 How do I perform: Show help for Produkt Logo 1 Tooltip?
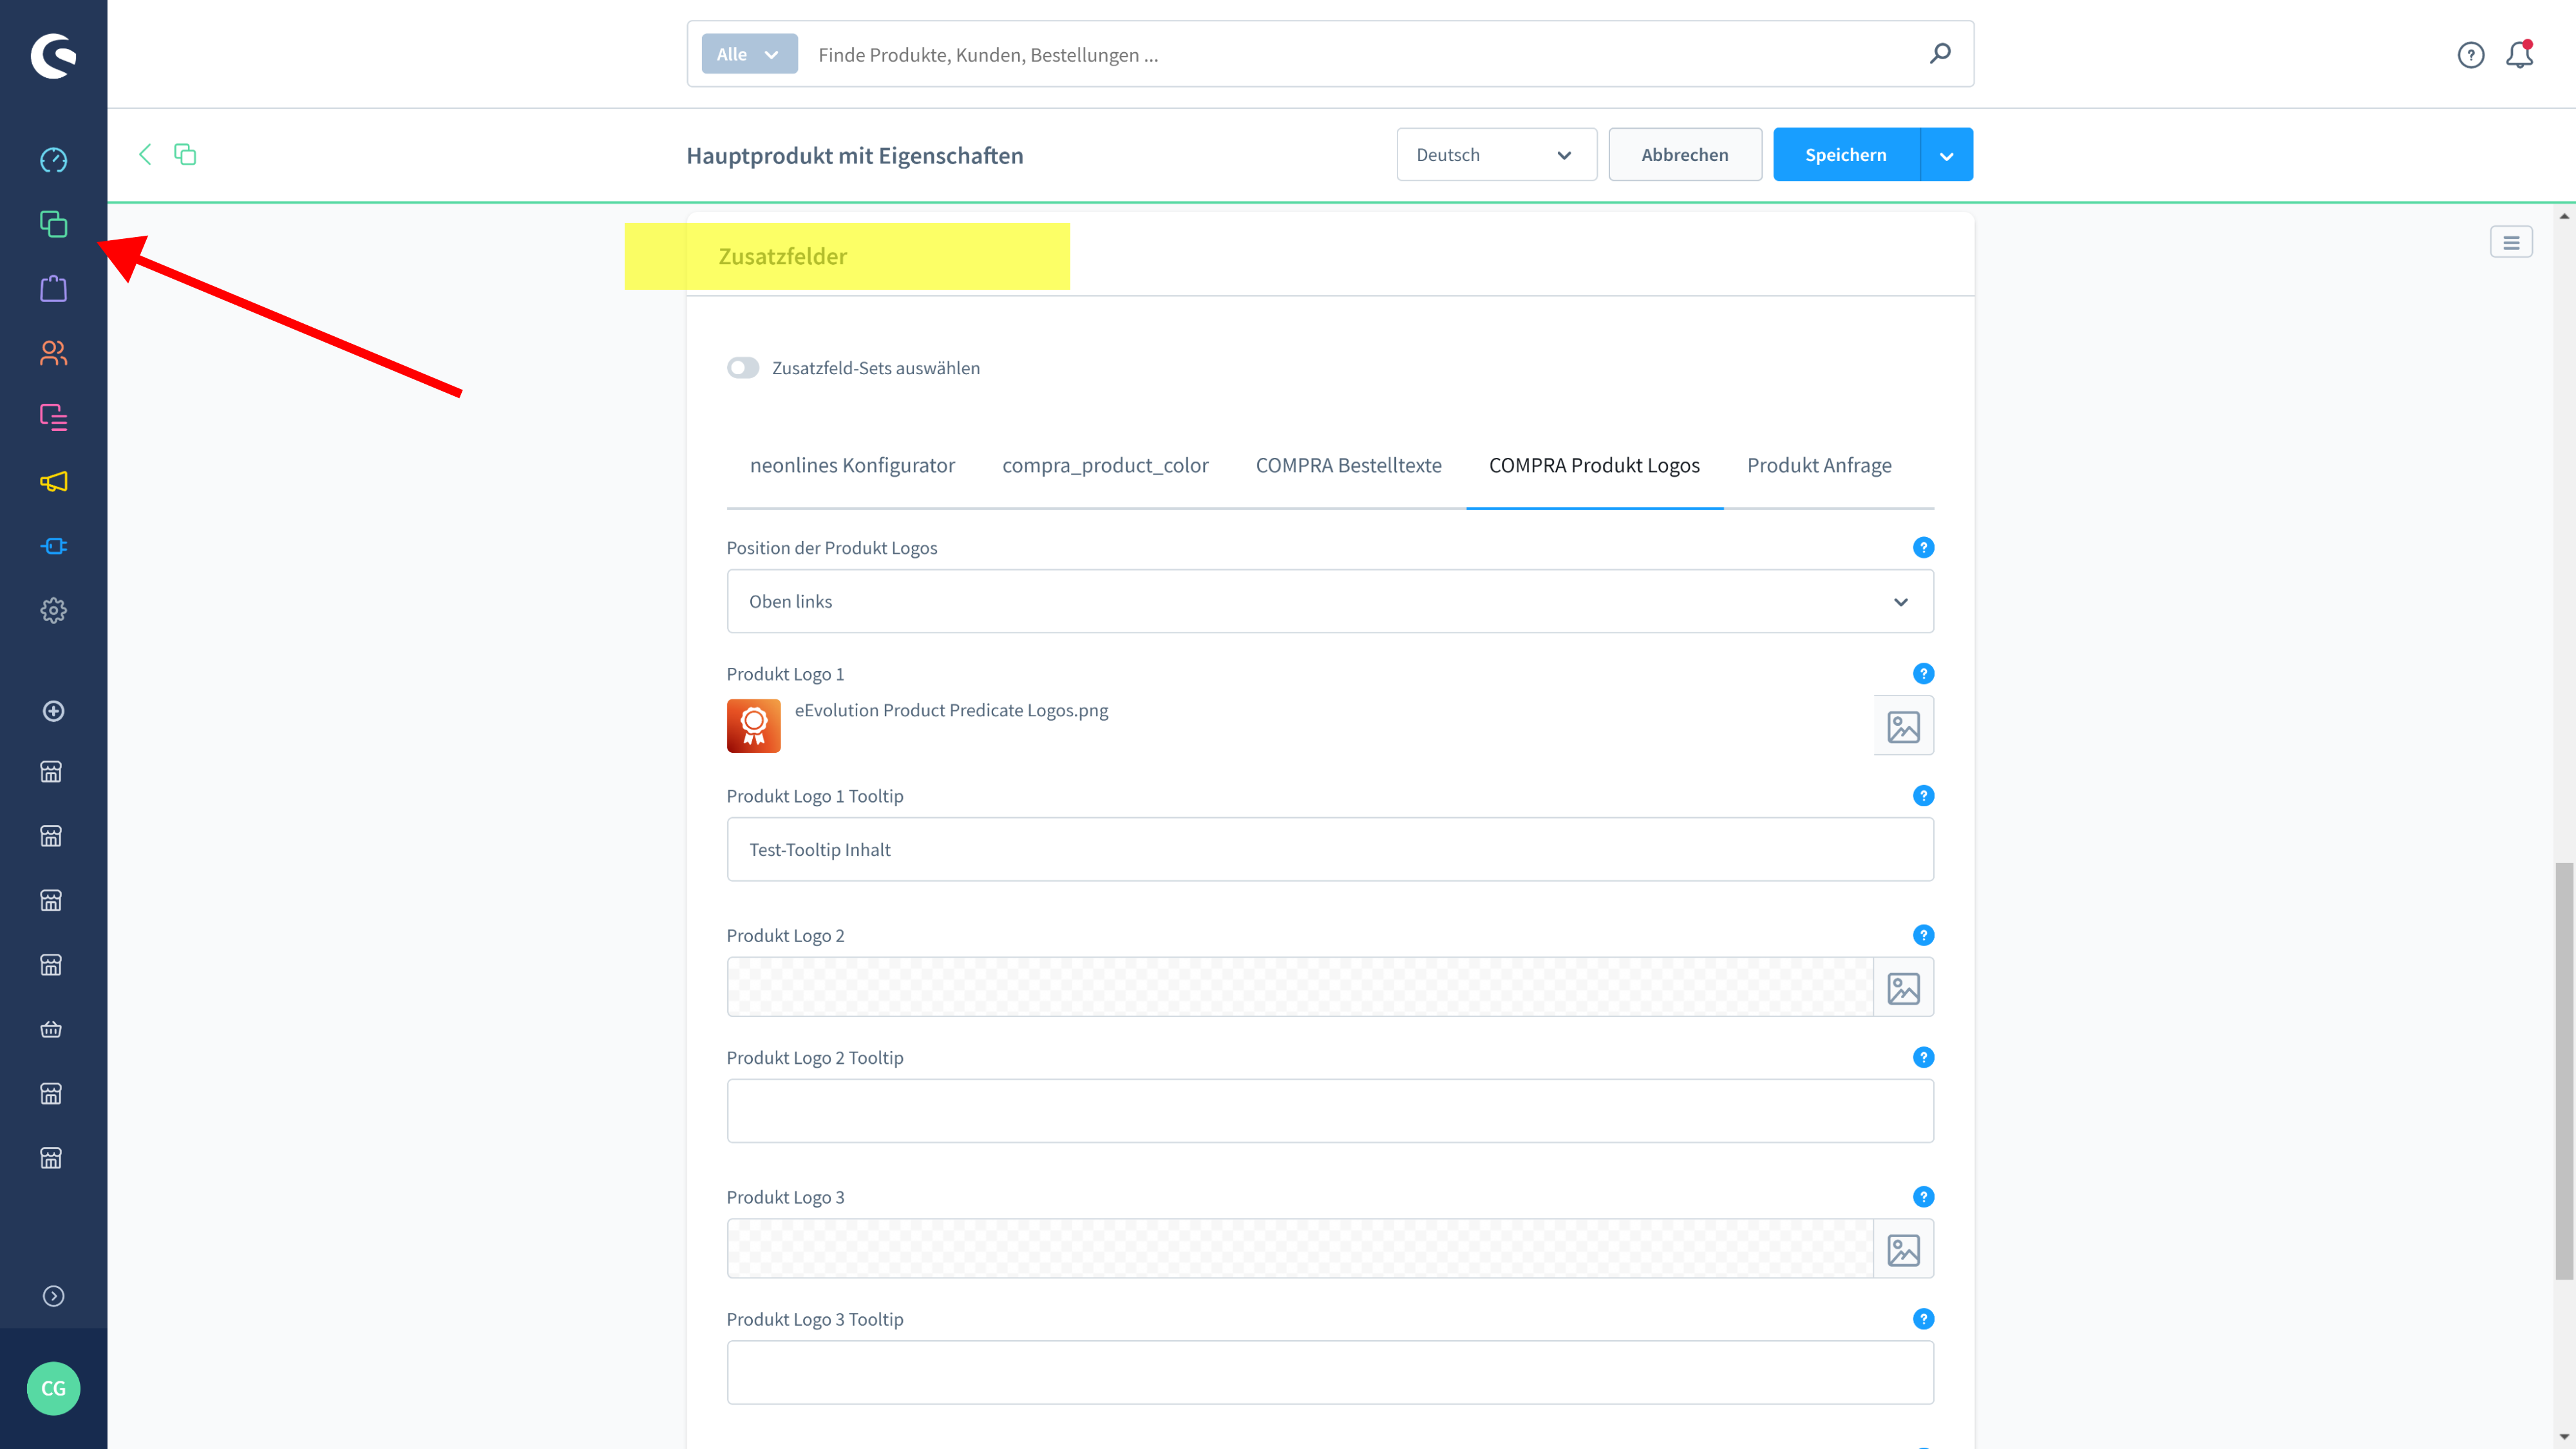pos(1923,796)
